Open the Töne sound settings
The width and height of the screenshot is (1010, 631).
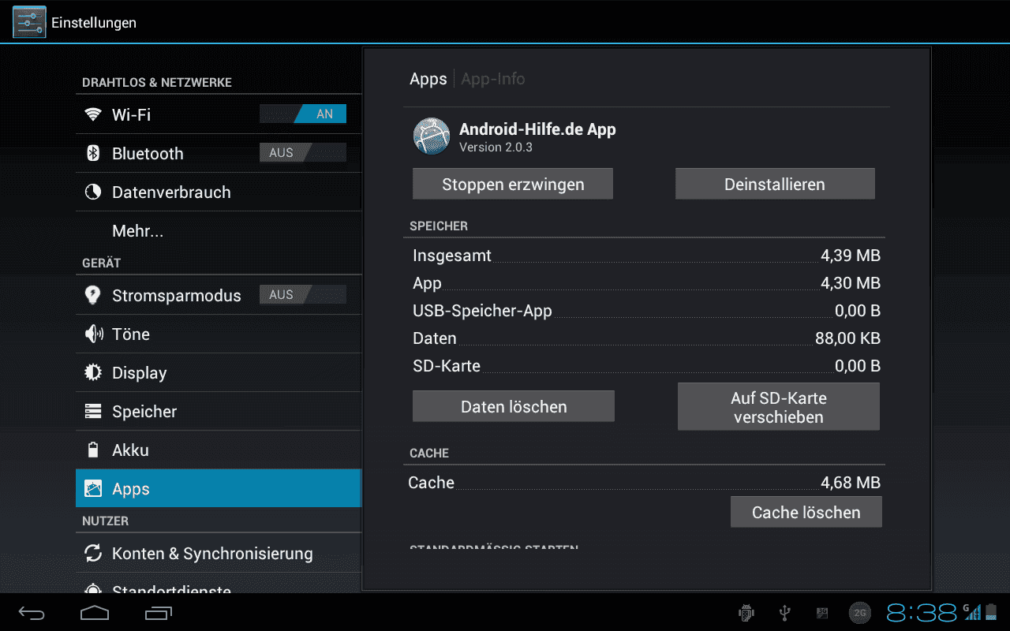[x=219, y=334]
